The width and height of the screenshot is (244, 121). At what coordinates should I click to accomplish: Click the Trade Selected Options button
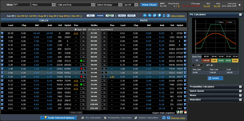point(58,118)
